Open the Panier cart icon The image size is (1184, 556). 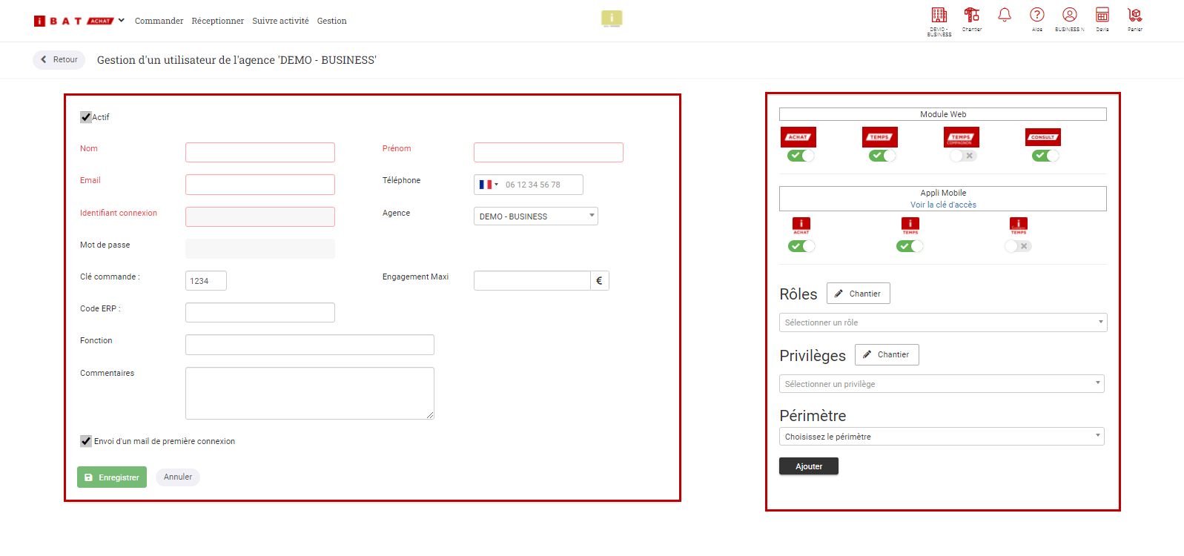pos(1134,16)
